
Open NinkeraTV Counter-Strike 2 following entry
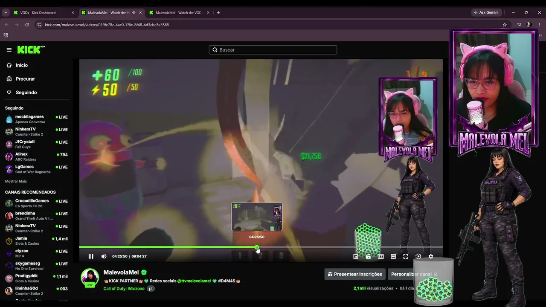click(x=36, y=131)
